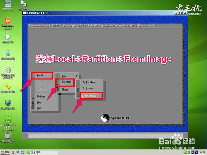Minimize the Ghost32 window
Viewport: 207px width, 155px height.
(x=176, y=13)
